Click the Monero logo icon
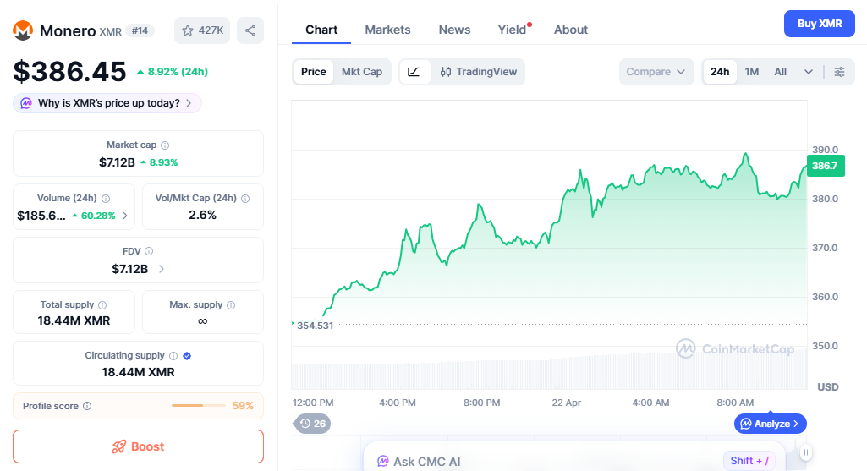The height and width of the screenshot is (471, 867). tap(23, 30)
